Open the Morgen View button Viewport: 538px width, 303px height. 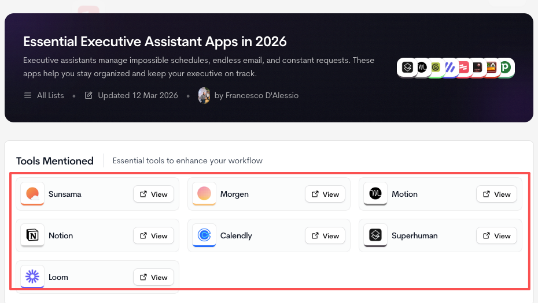325,194
